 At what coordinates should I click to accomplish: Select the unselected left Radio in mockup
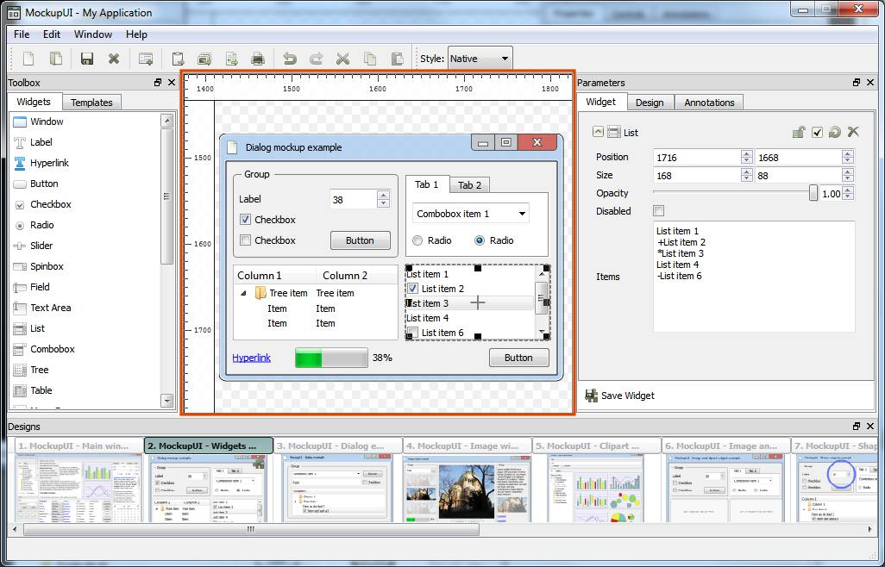tap(417, 240)
